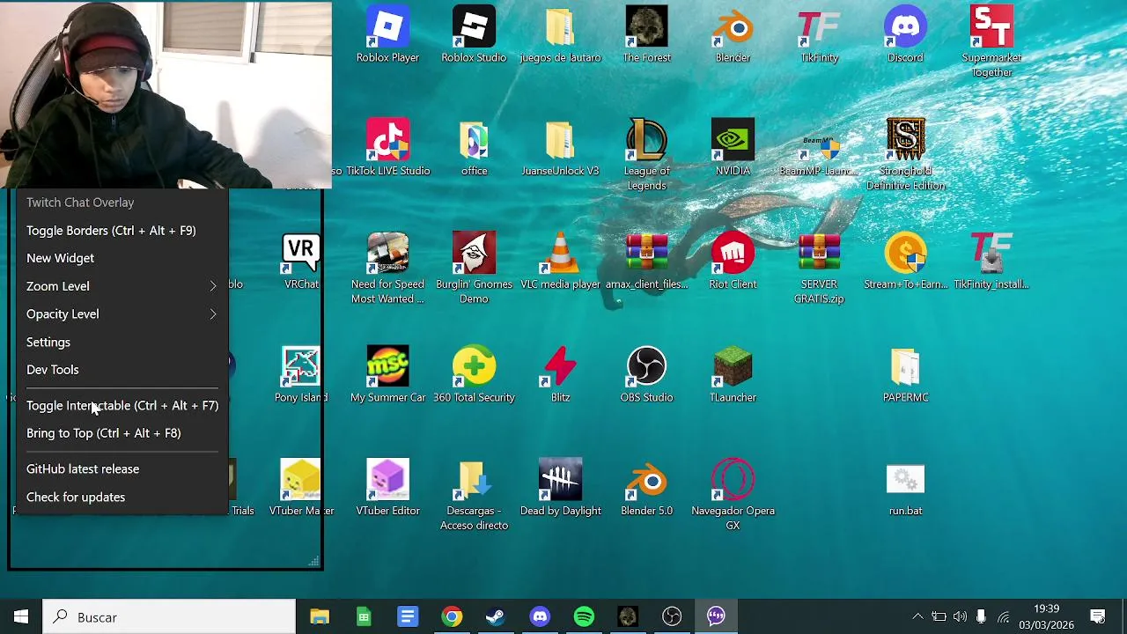Select the VLC media player shortcut
The height and width of the screenshot is (634, 1127).
coord(560,262)
